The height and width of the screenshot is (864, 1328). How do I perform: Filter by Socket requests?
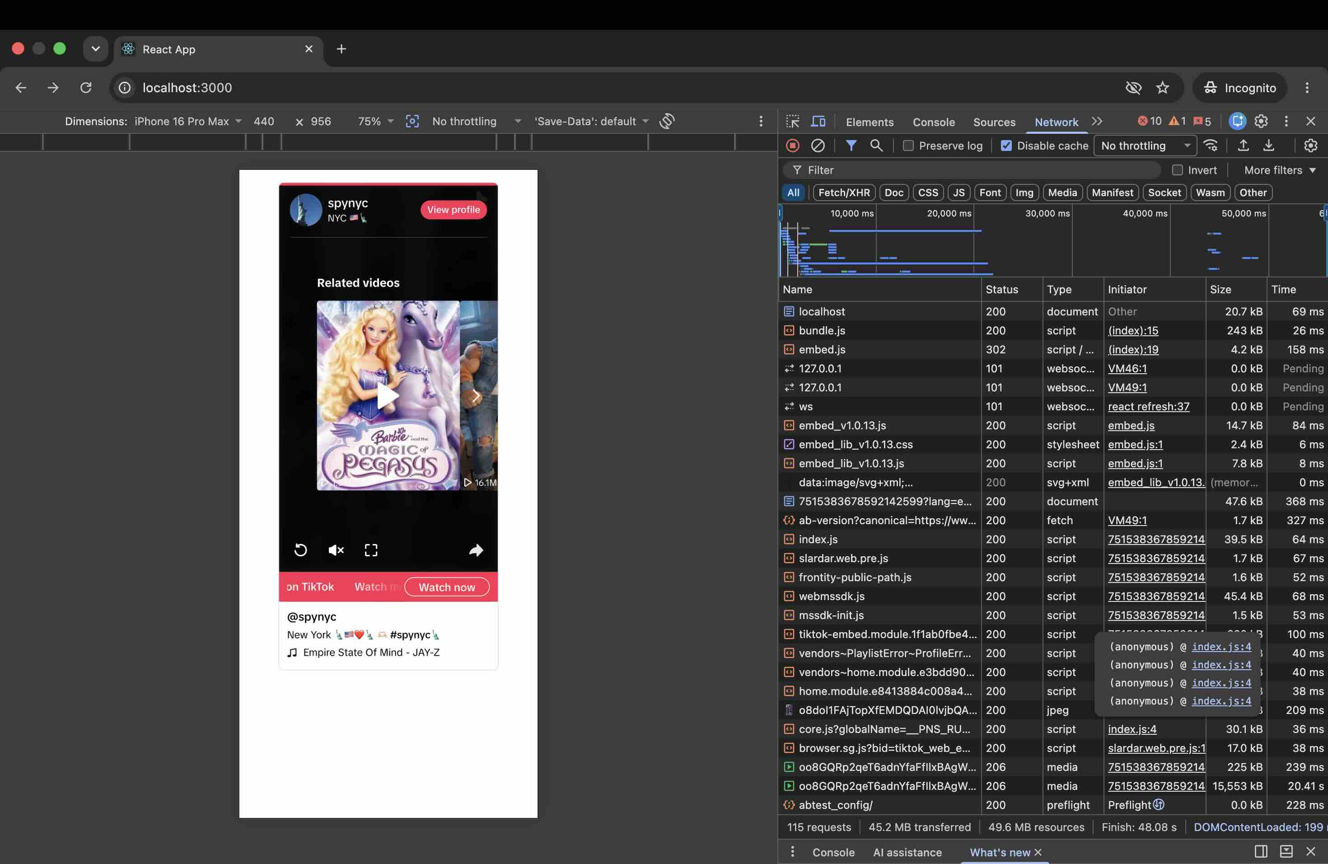[1164, 193]
